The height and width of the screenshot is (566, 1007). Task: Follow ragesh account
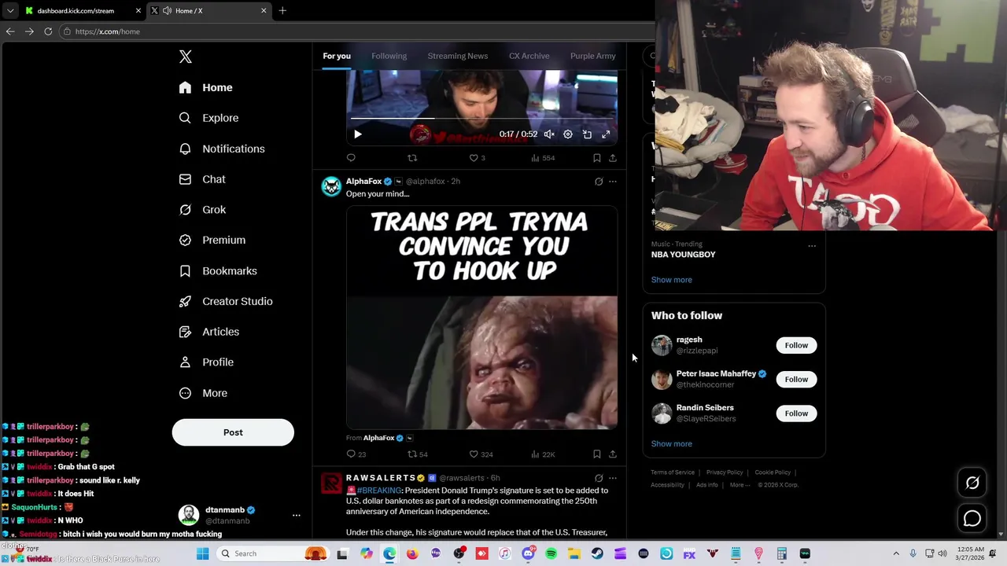pos(796,345)
